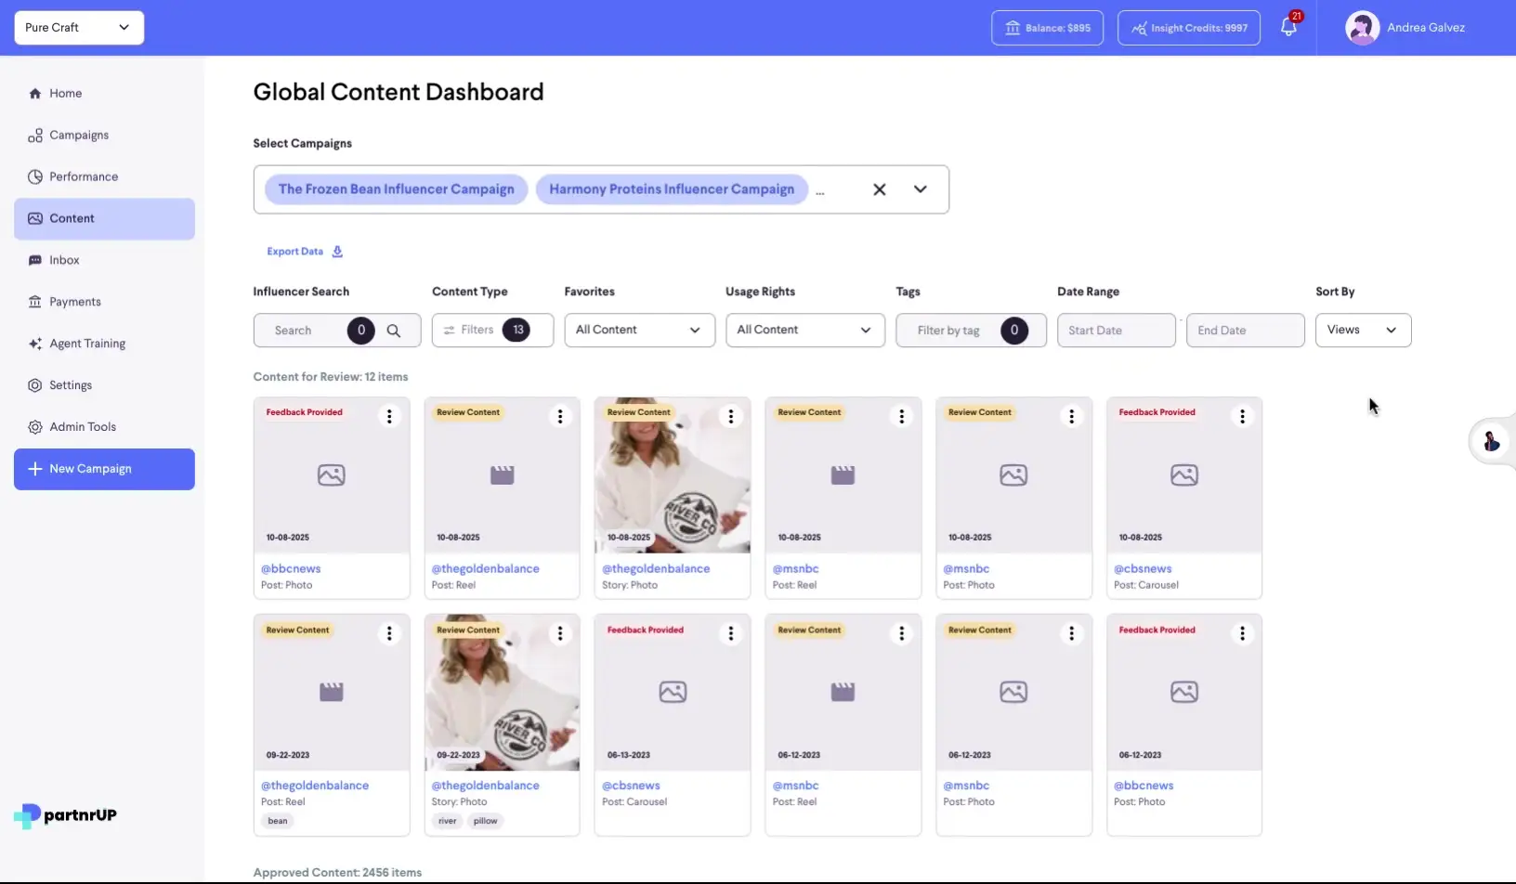Viewport: 1516px width, 884px height.
Task: Open the Sort By Views dropdown
Action: 1363,330
